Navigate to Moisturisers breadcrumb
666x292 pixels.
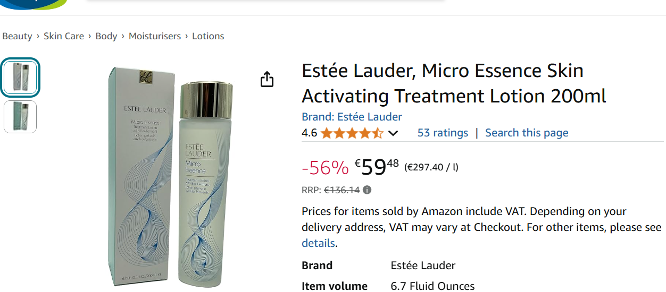click(x=155, y=36)
